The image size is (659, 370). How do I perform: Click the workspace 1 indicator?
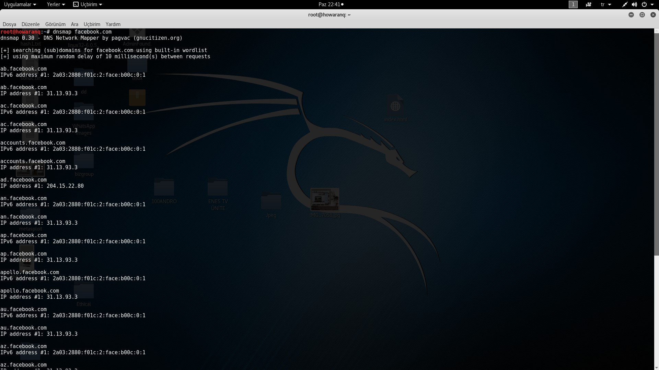click(573, 4)
